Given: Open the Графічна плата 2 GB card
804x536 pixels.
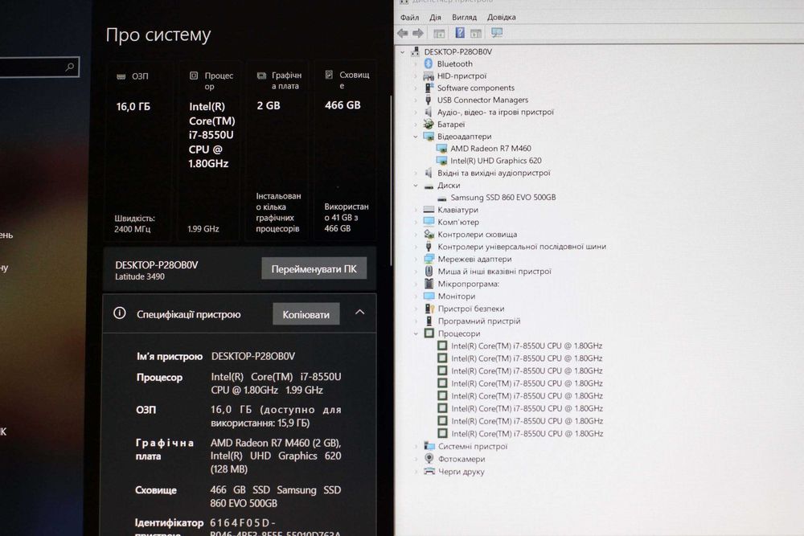Looking at the screenshot, I should coord(278,150).
